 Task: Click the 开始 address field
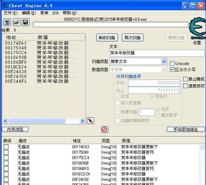tap(154, 83)
